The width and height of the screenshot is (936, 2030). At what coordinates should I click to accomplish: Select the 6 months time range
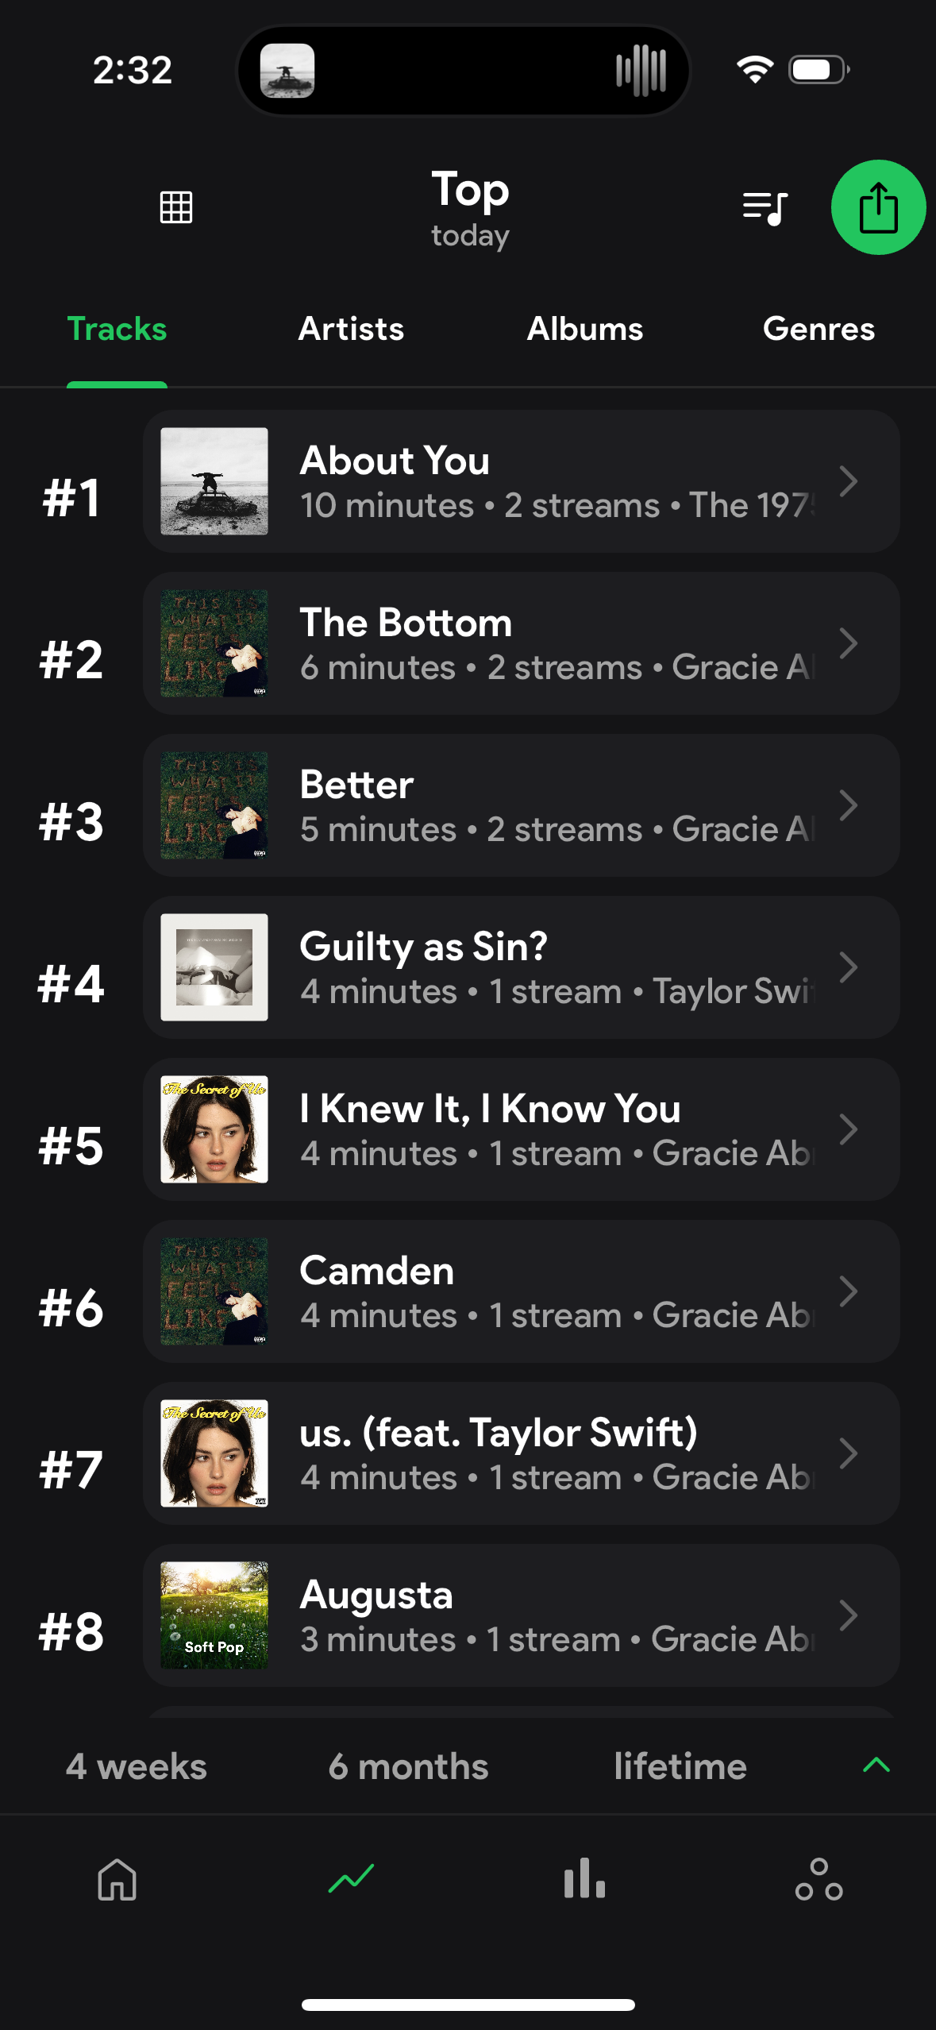(408, 1766)
